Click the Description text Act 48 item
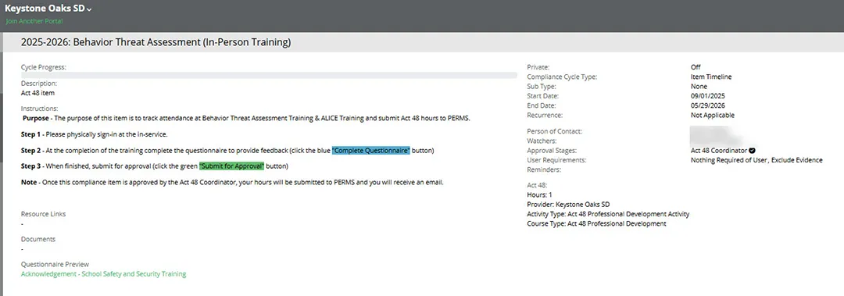Viewport: 844px width, 296px height. (x=38, y=93)
